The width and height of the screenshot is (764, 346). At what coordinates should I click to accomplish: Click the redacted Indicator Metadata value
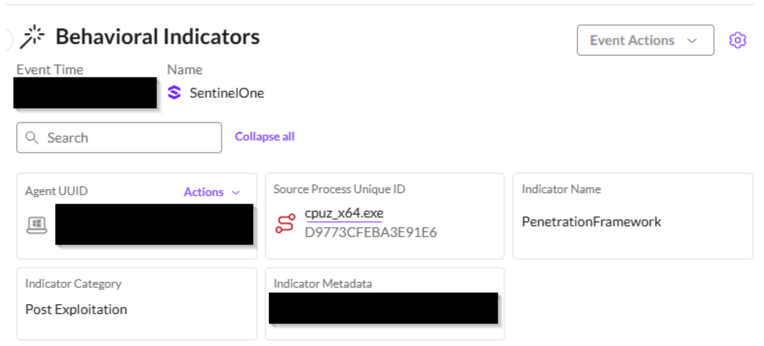383,308
